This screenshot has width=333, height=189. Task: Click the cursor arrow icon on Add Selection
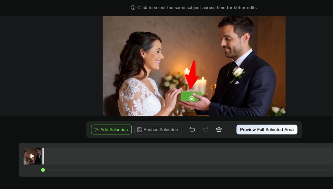pyautogui.click(x=96, y=129)
